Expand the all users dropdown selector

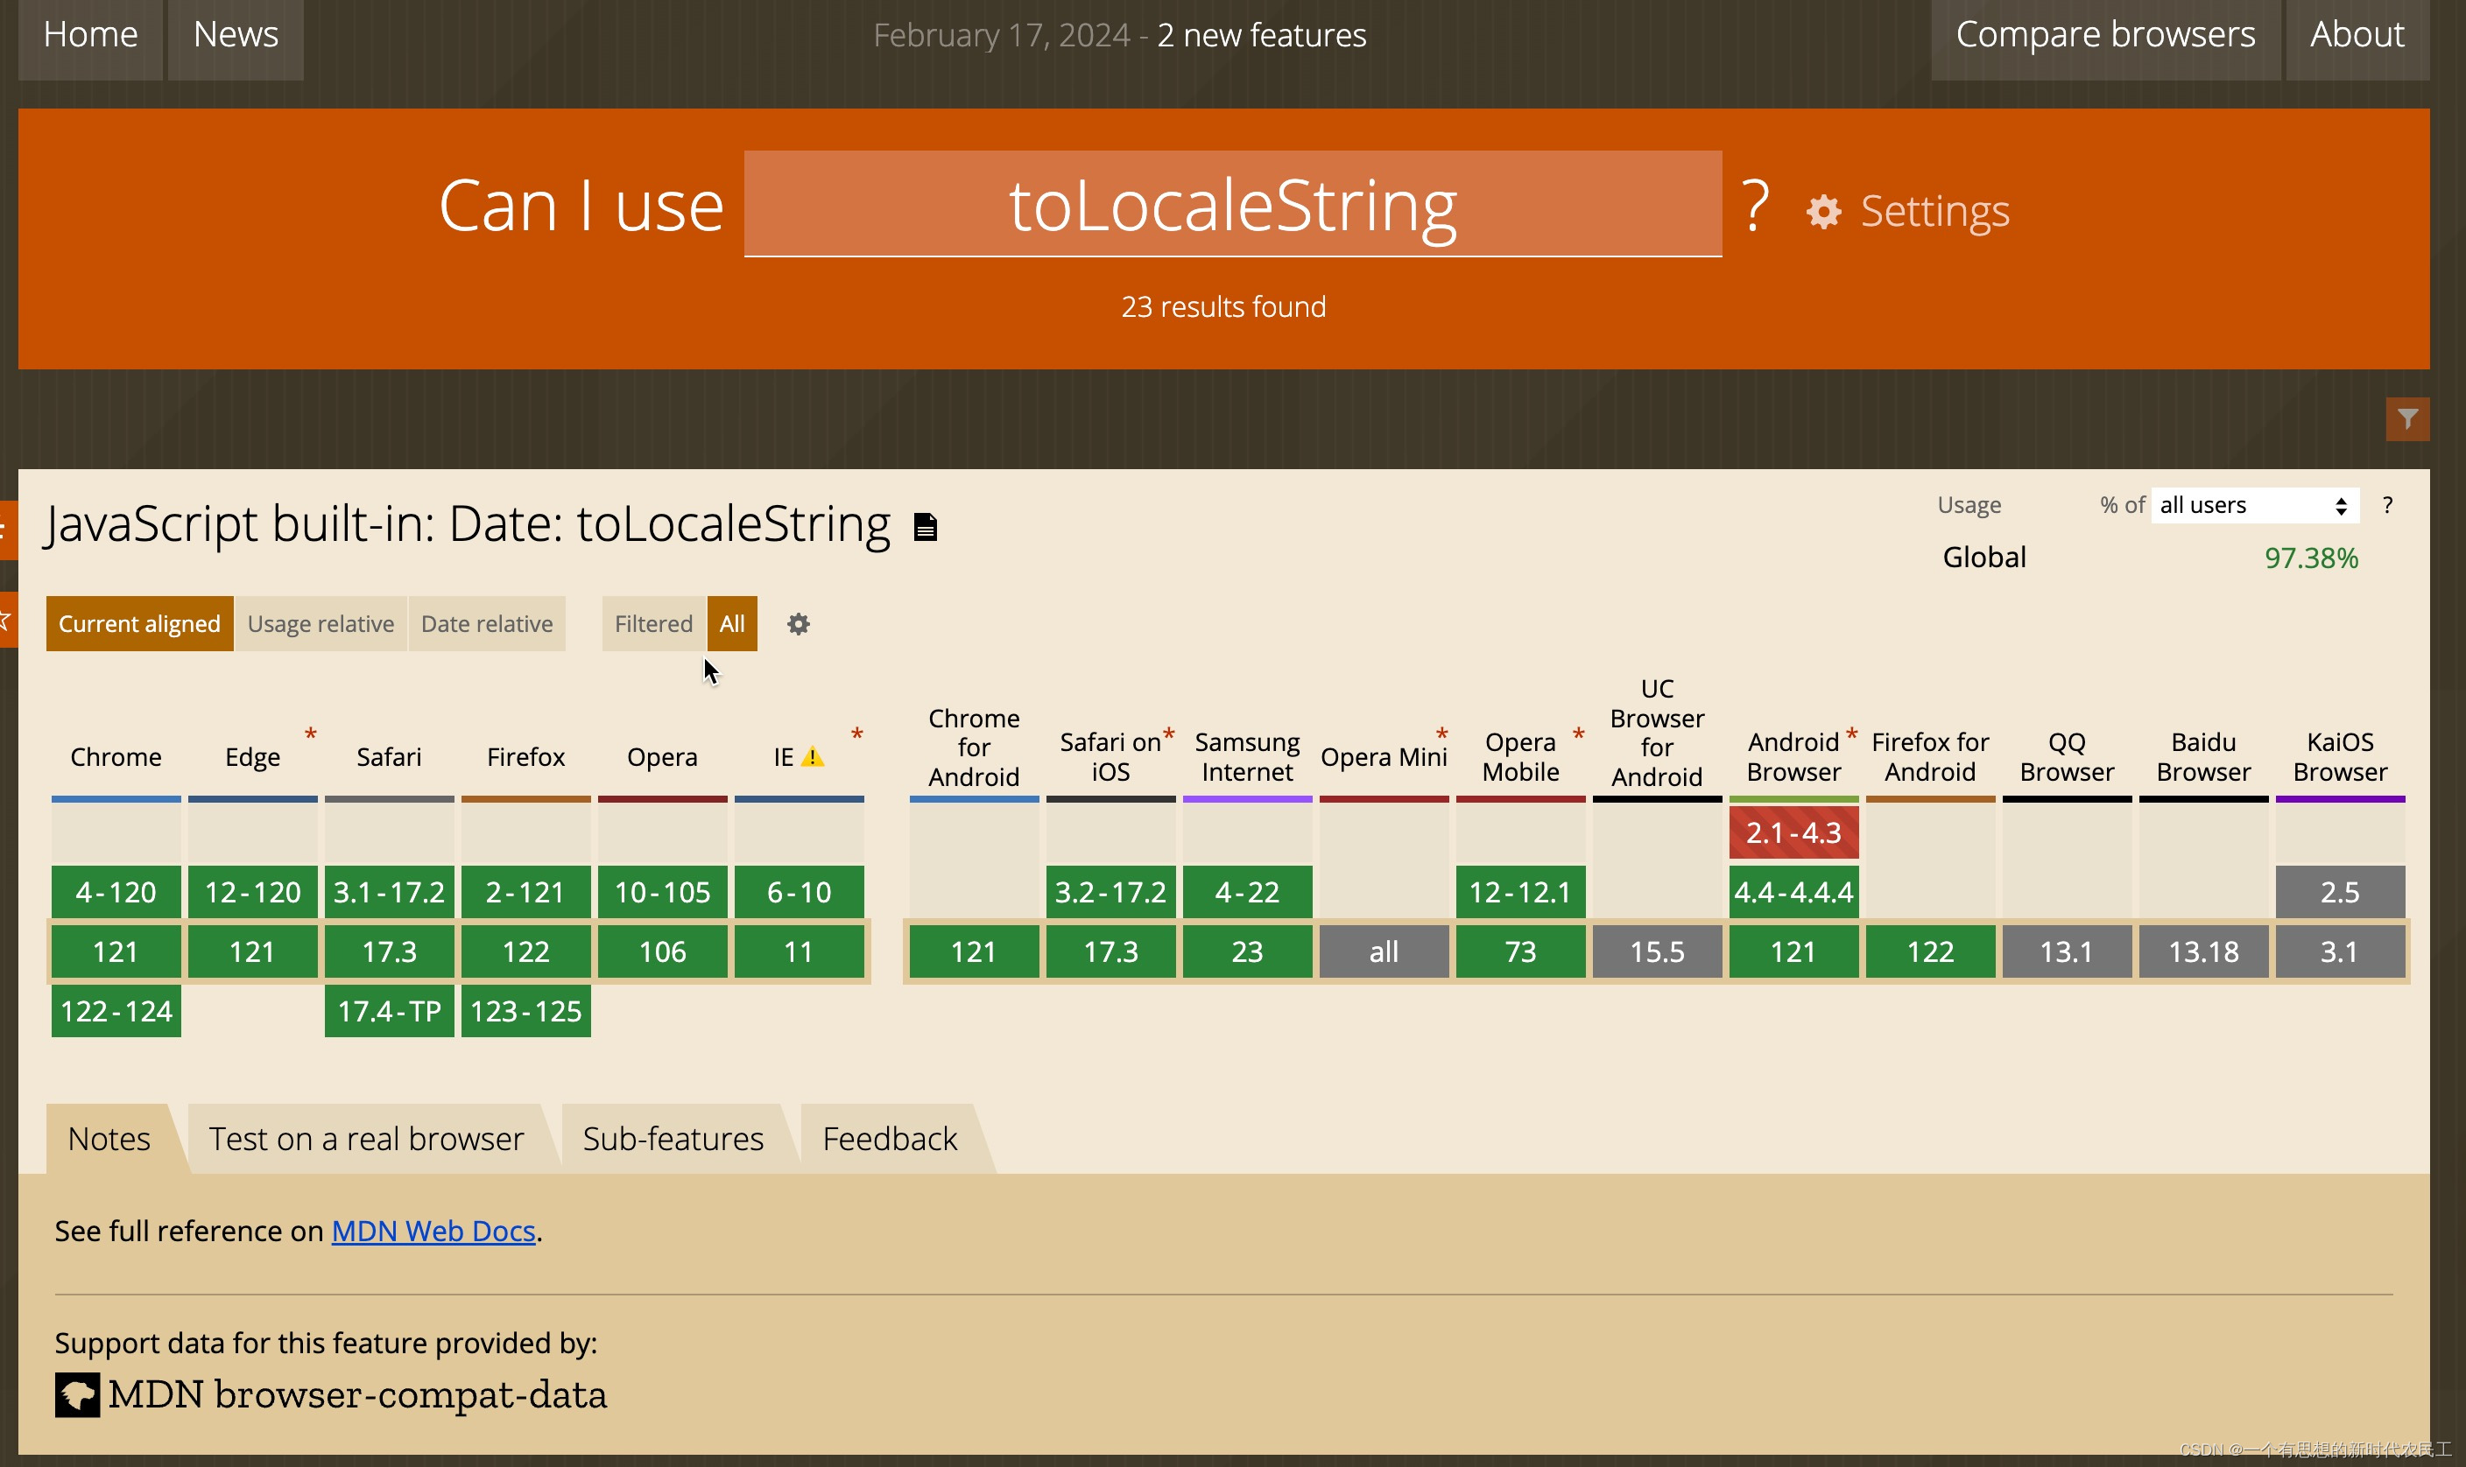2251,505
